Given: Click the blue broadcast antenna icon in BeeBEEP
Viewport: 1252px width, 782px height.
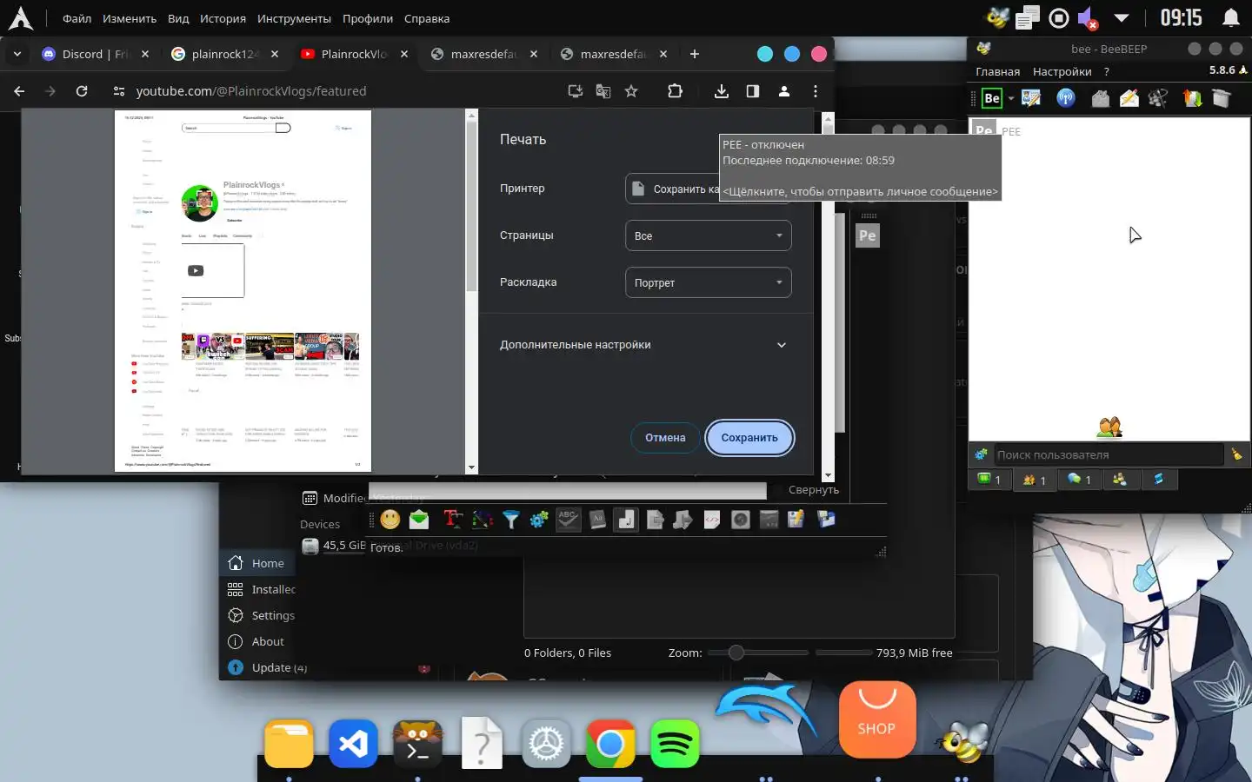Looking at the screenshot, I should pos(1066,98).
